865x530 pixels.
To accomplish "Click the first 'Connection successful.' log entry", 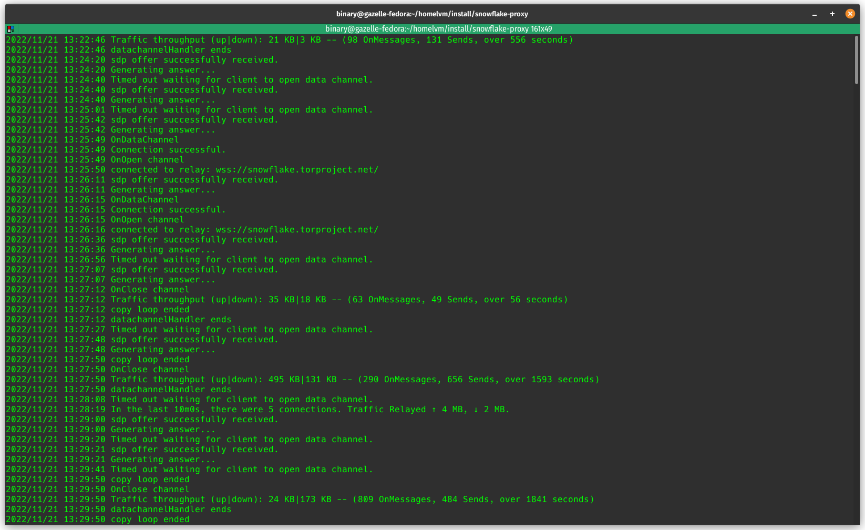I will (168, 150).
